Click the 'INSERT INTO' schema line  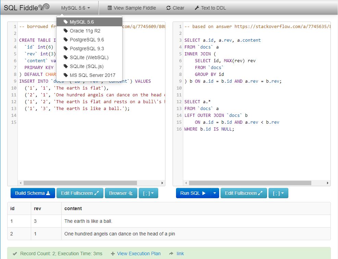pos(85,81)
